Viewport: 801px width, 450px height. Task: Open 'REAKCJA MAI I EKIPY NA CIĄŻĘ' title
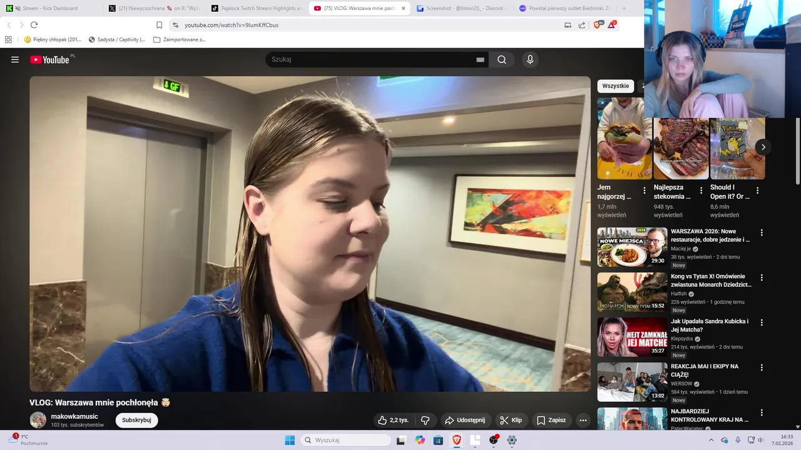pos(705,370)
